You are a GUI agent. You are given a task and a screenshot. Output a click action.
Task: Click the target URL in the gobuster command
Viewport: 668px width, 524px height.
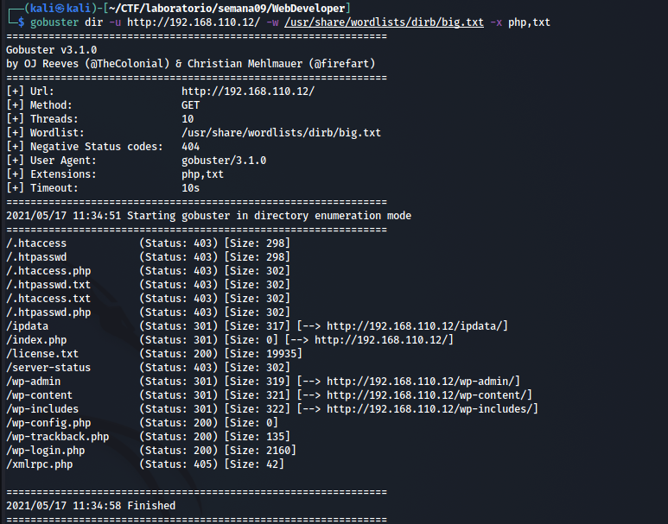(x=192, y=22)
